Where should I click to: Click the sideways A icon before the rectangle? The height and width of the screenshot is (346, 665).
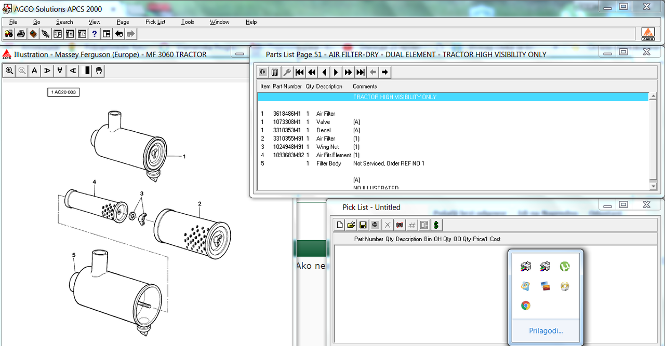(73, 71)
